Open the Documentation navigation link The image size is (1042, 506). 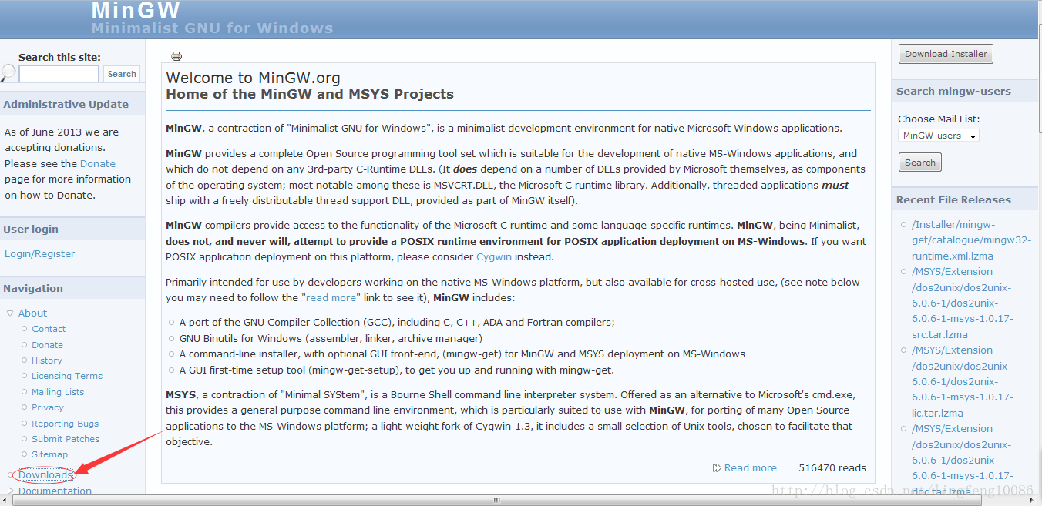click(55, 491)
